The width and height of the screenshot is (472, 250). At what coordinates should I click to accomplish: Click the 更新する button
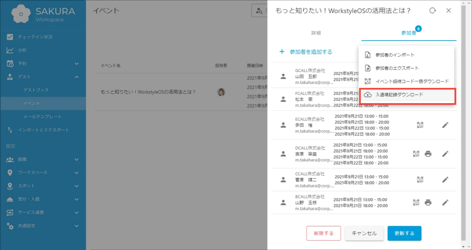[404, 233]
